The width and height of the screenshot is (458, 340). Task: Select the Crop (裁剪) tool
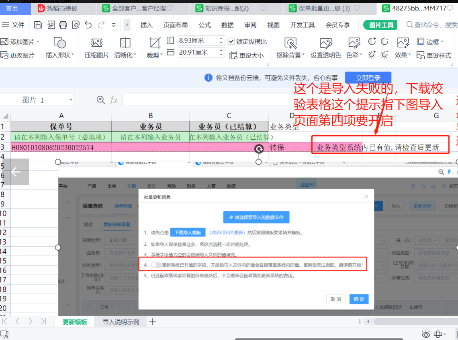click(155, 48)
